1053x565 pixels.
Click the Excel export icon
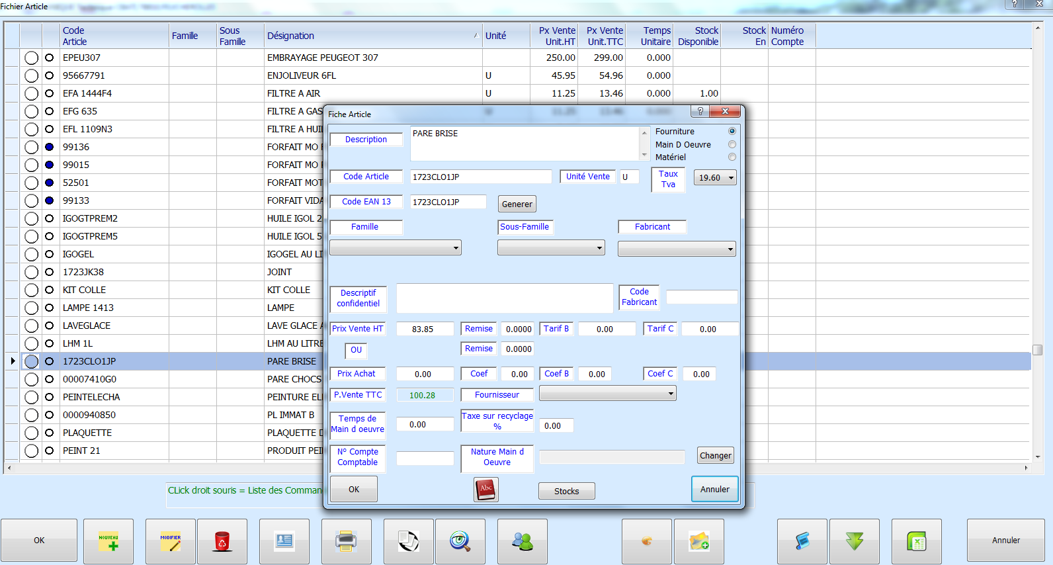pyautogui.click(x=916, y=541)
